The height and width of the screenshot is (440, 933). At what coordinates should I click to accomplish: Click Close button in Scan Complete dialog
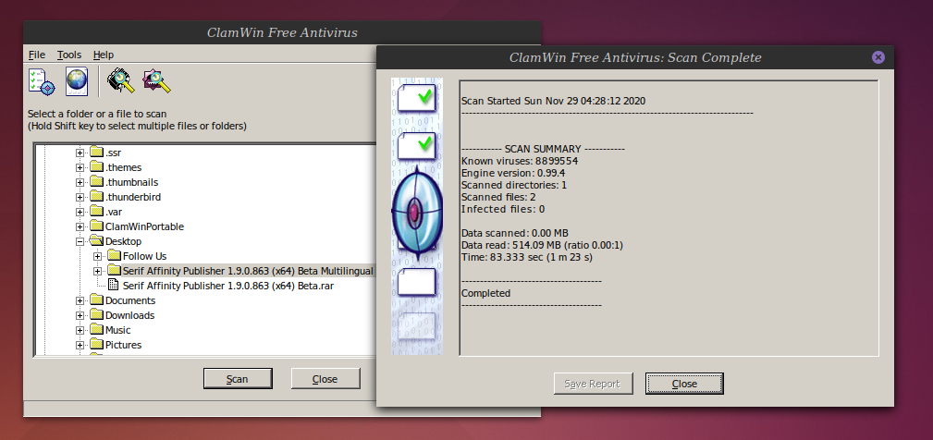tap(684, 384)
